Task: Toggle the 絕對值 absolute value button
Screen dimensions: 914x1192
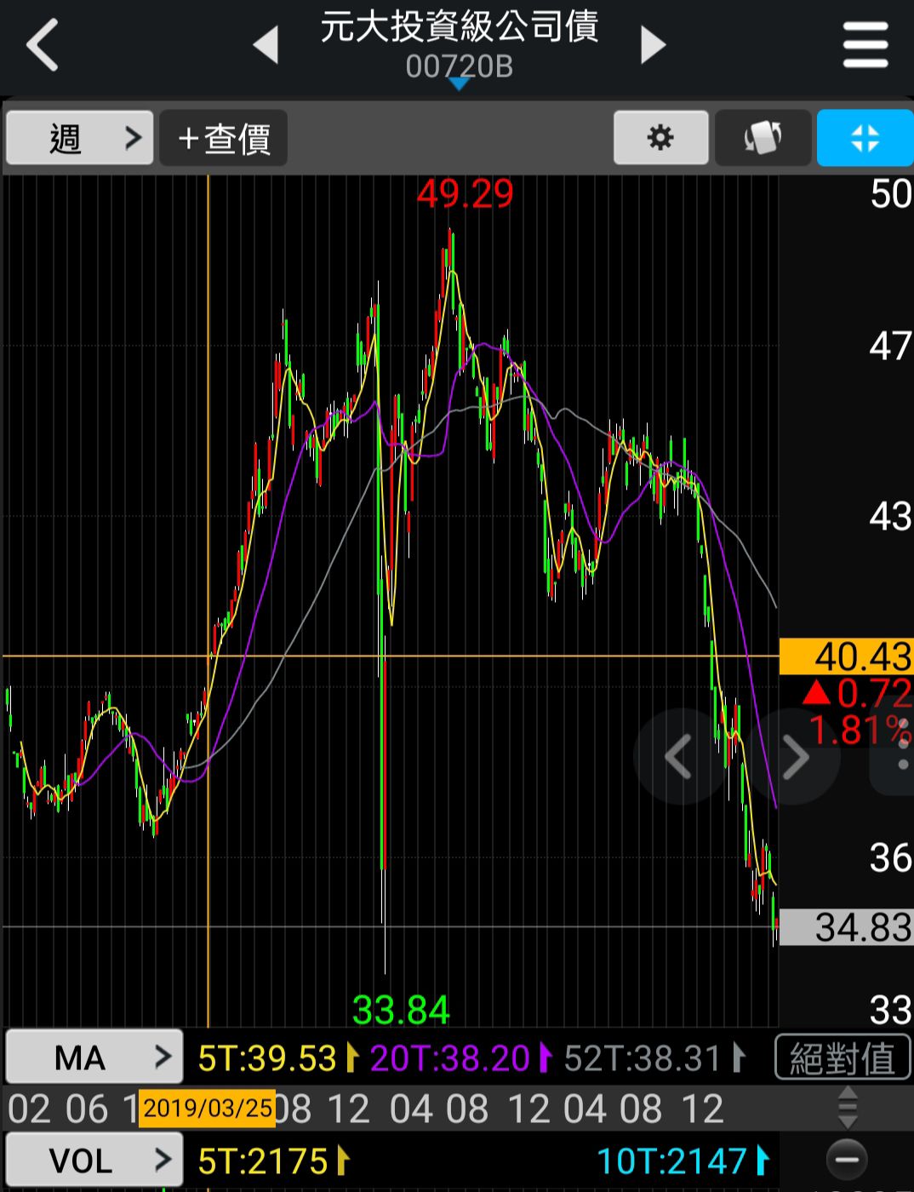Action: tap(843, 1058)
